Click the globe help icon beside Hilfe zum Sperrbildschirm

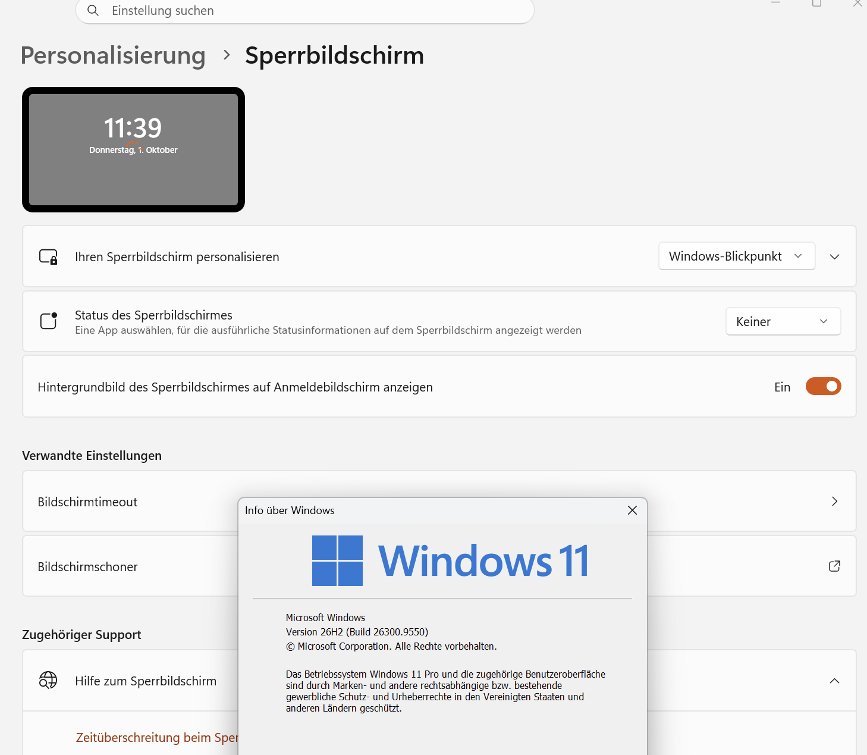click(48, 680)
